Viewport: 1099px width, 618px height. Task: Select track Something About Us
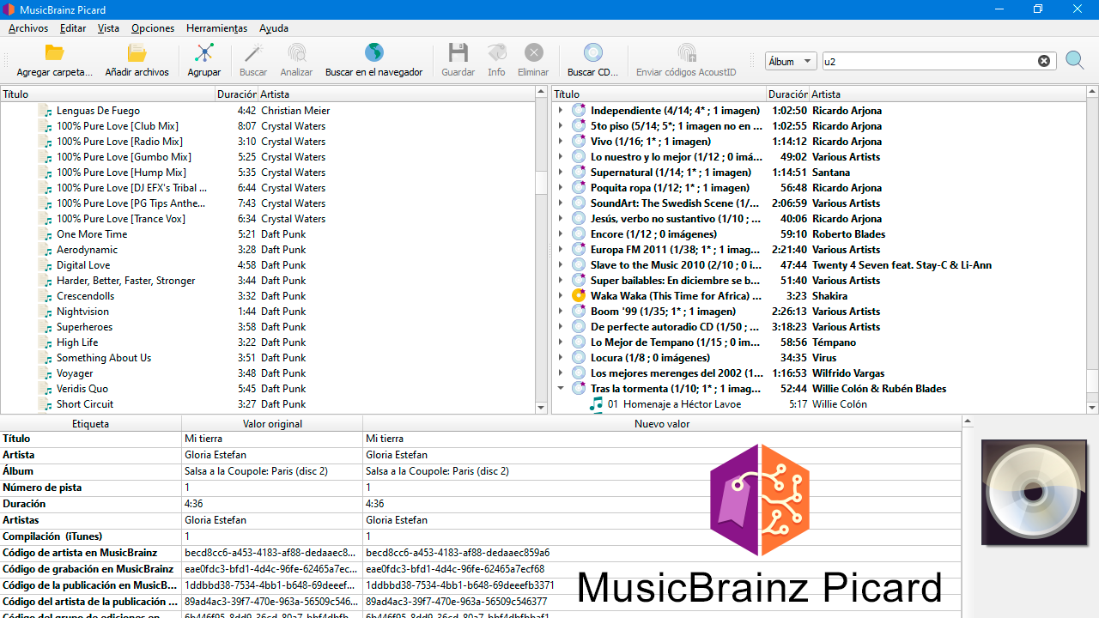tap(104, 358)
